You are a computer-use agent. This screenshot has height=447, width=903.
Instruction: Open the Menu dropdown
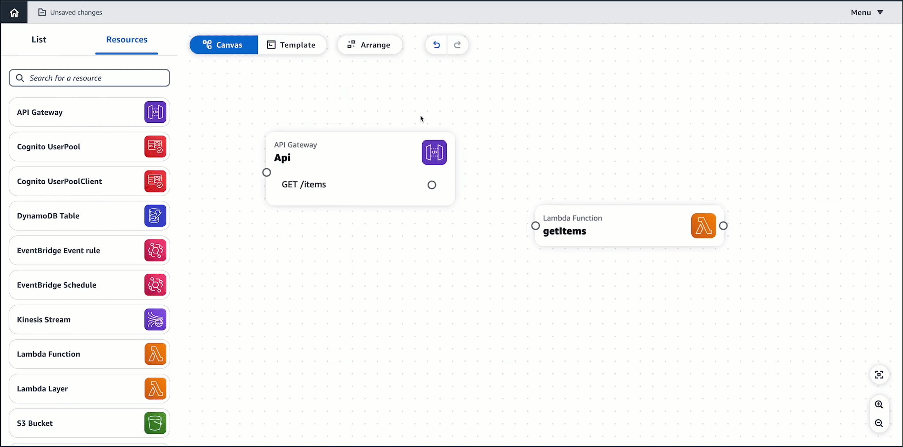[x=866, y=12]
